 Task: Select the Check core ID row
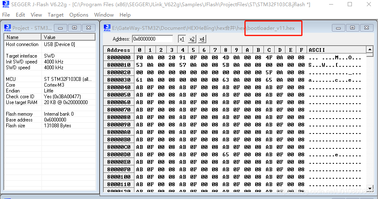click(50, 96)
